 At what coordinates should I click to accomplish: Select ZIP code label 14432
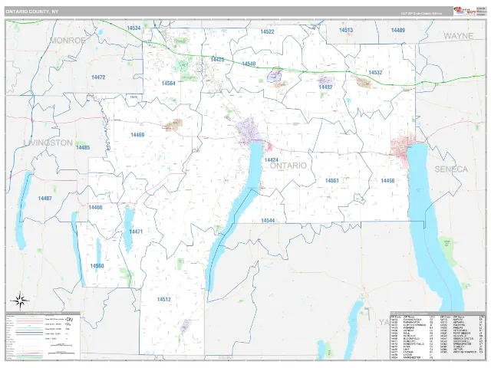coord(325,87)
